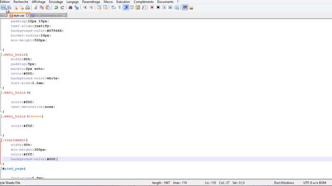The height and width of the screenshot is (186, 332).
Task: Toggle the highlighted indent guide icon
Action: coord(126,8)
